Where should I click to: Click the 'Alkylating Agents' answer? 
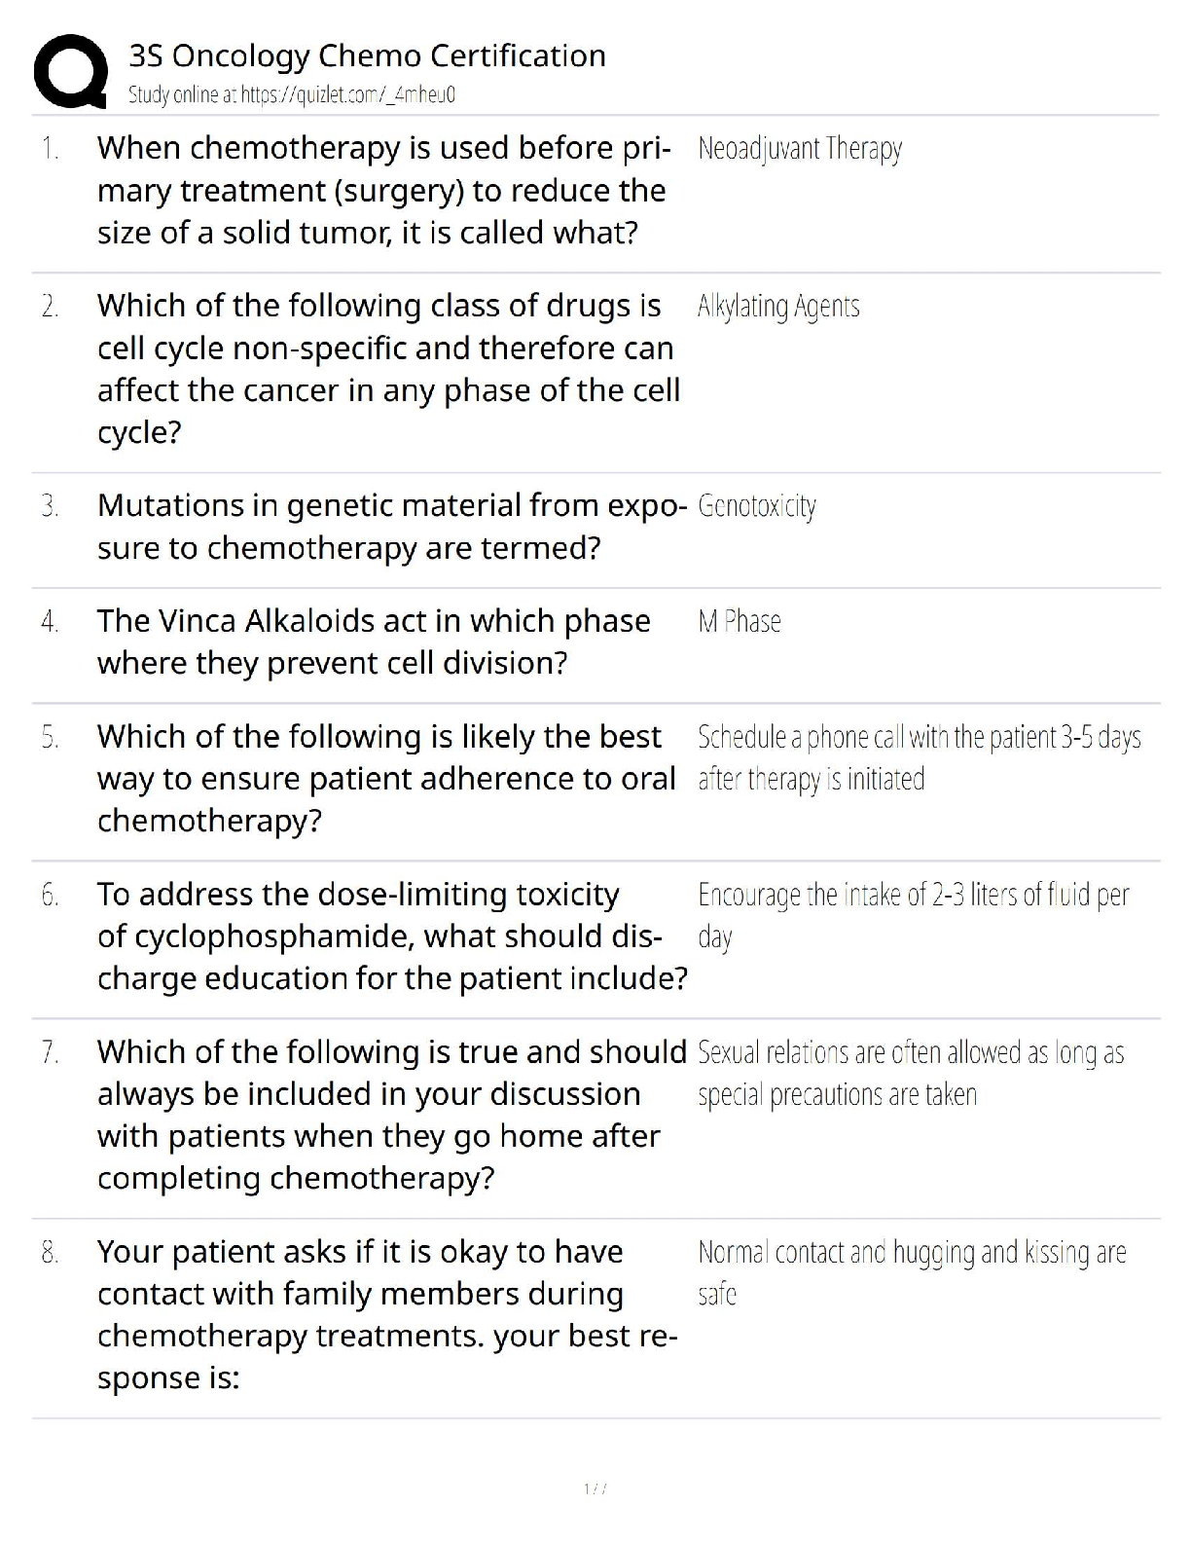[777, 307]
